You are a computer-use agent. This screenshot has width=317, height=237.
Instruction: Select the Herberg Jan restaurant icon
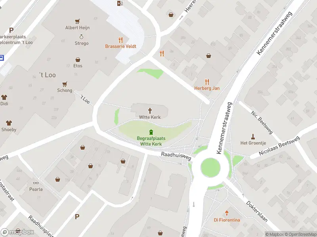tap(207, 82)
